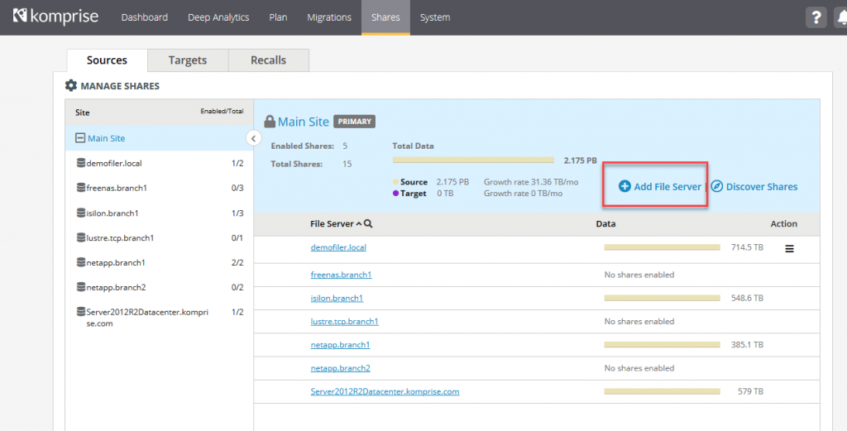Open the action menu for demofiler.local
This screenshot has width=847, height=431.
click(x=789, y=248)
